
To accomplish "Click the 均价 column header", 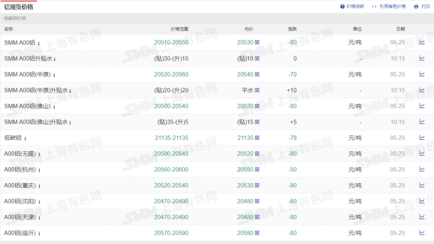I will click(249, 29).
